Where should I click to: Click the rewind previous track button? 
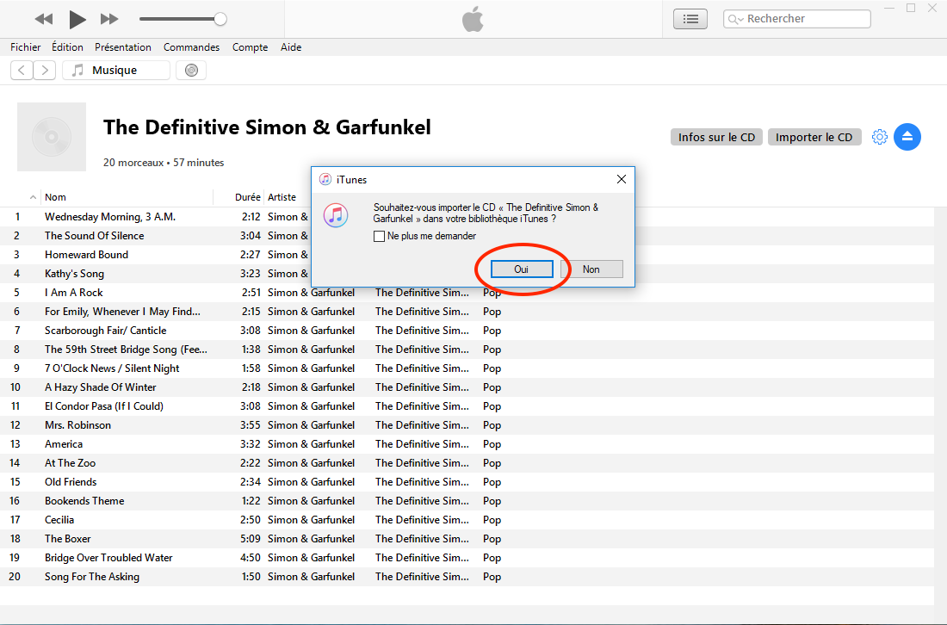point(44,19)
